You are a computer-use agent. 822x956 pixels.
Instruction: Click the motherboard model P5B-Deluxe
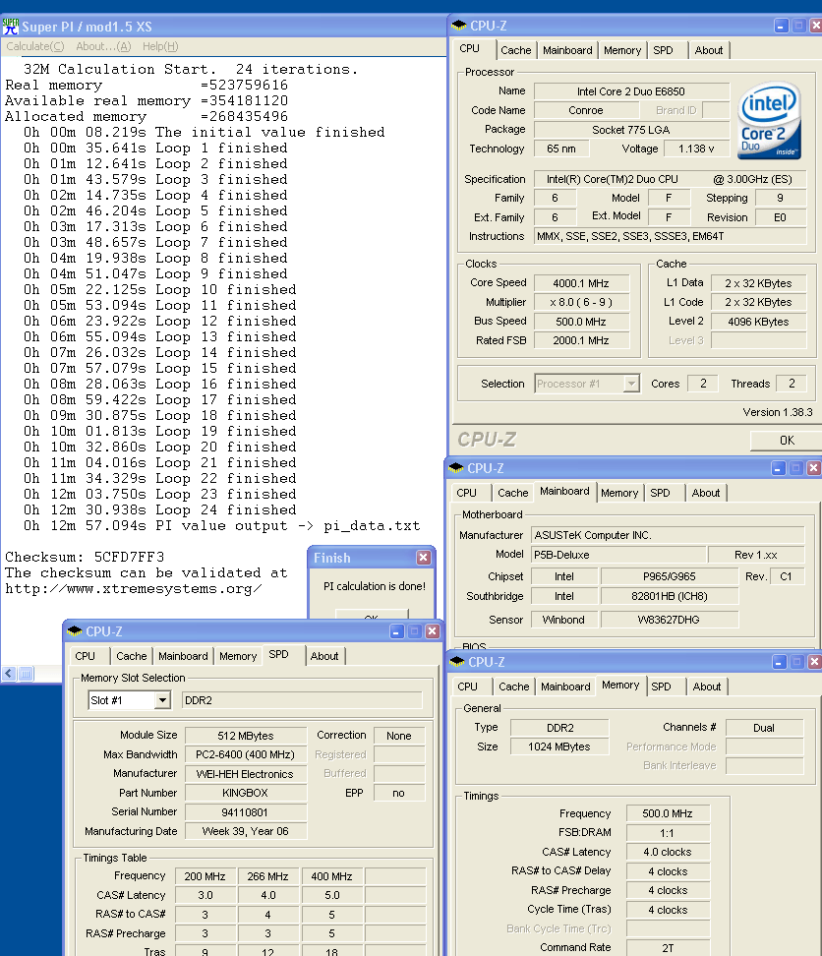pyautogui.click(x=617, y=555)
